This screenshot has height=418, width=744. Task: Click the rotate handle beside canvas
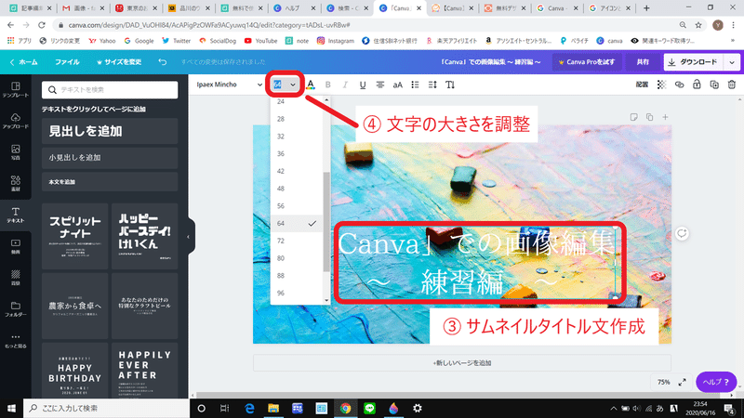(x=682, y=233)
